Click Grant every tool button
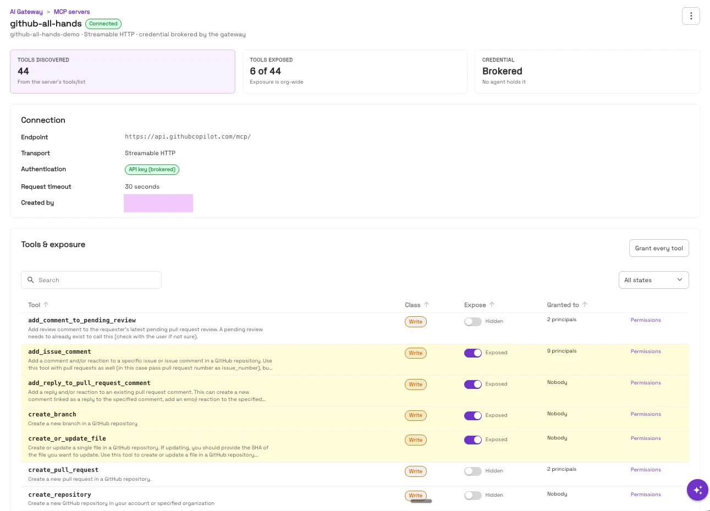Viewport: 710px width, 511px height. point(659,248)
